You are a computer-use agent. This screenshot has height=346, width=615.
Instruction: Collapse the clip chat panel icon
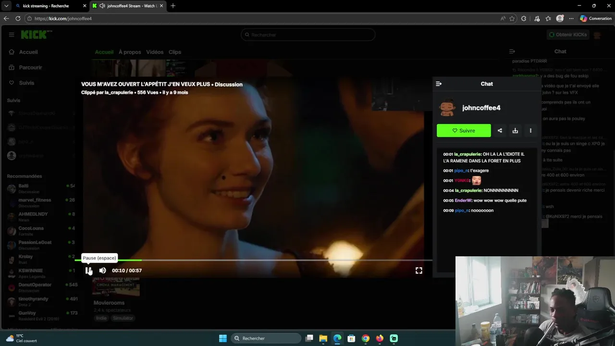[x=439, y=84]
